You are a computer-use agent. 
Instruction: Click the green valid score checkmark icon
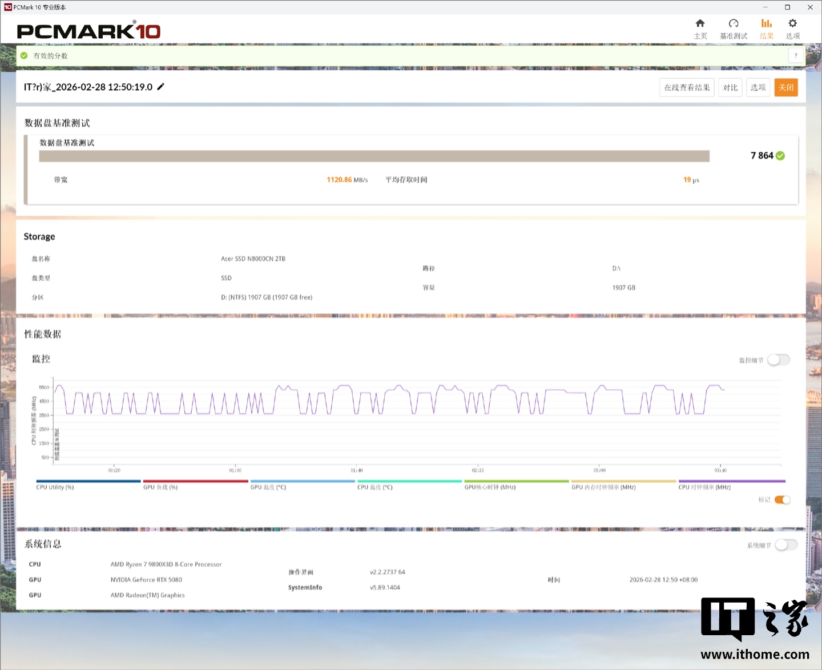[24, 56]
